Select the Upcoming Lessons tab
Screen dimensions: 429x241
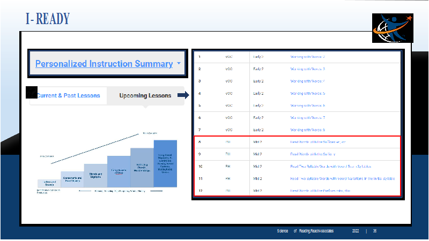click(145, 96)
